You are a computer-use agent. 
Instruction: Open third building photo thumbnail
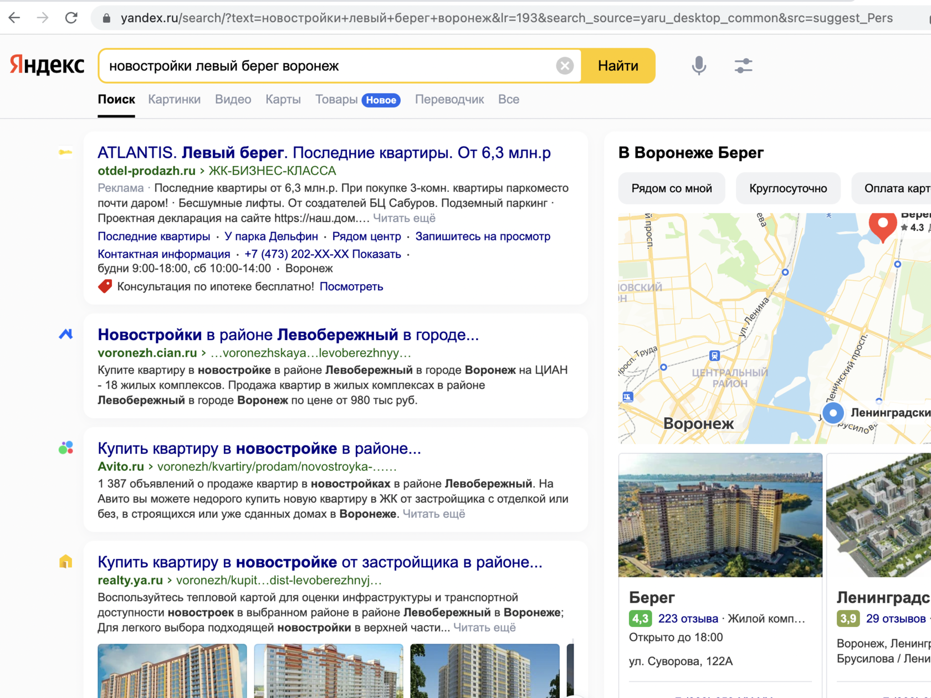[485, 671]
